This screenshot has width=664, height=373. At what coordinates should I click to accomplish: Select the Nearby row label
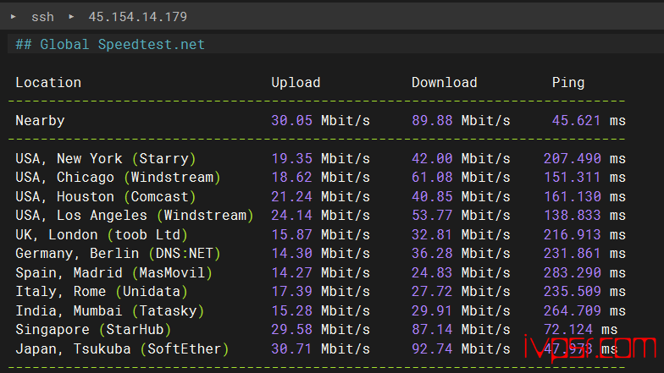click(40, 120)
